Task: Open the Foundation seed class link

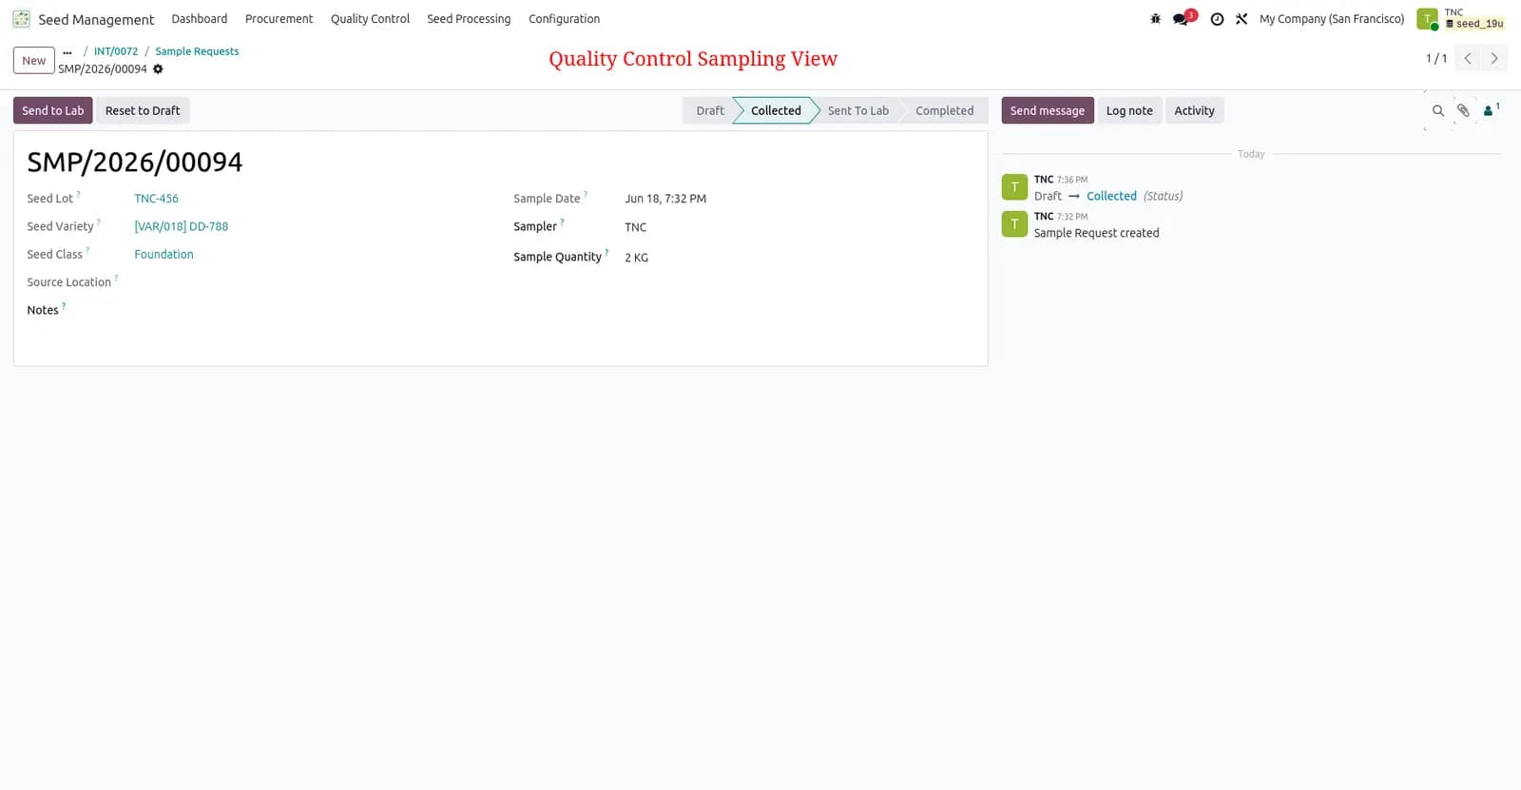Action: 164,254
